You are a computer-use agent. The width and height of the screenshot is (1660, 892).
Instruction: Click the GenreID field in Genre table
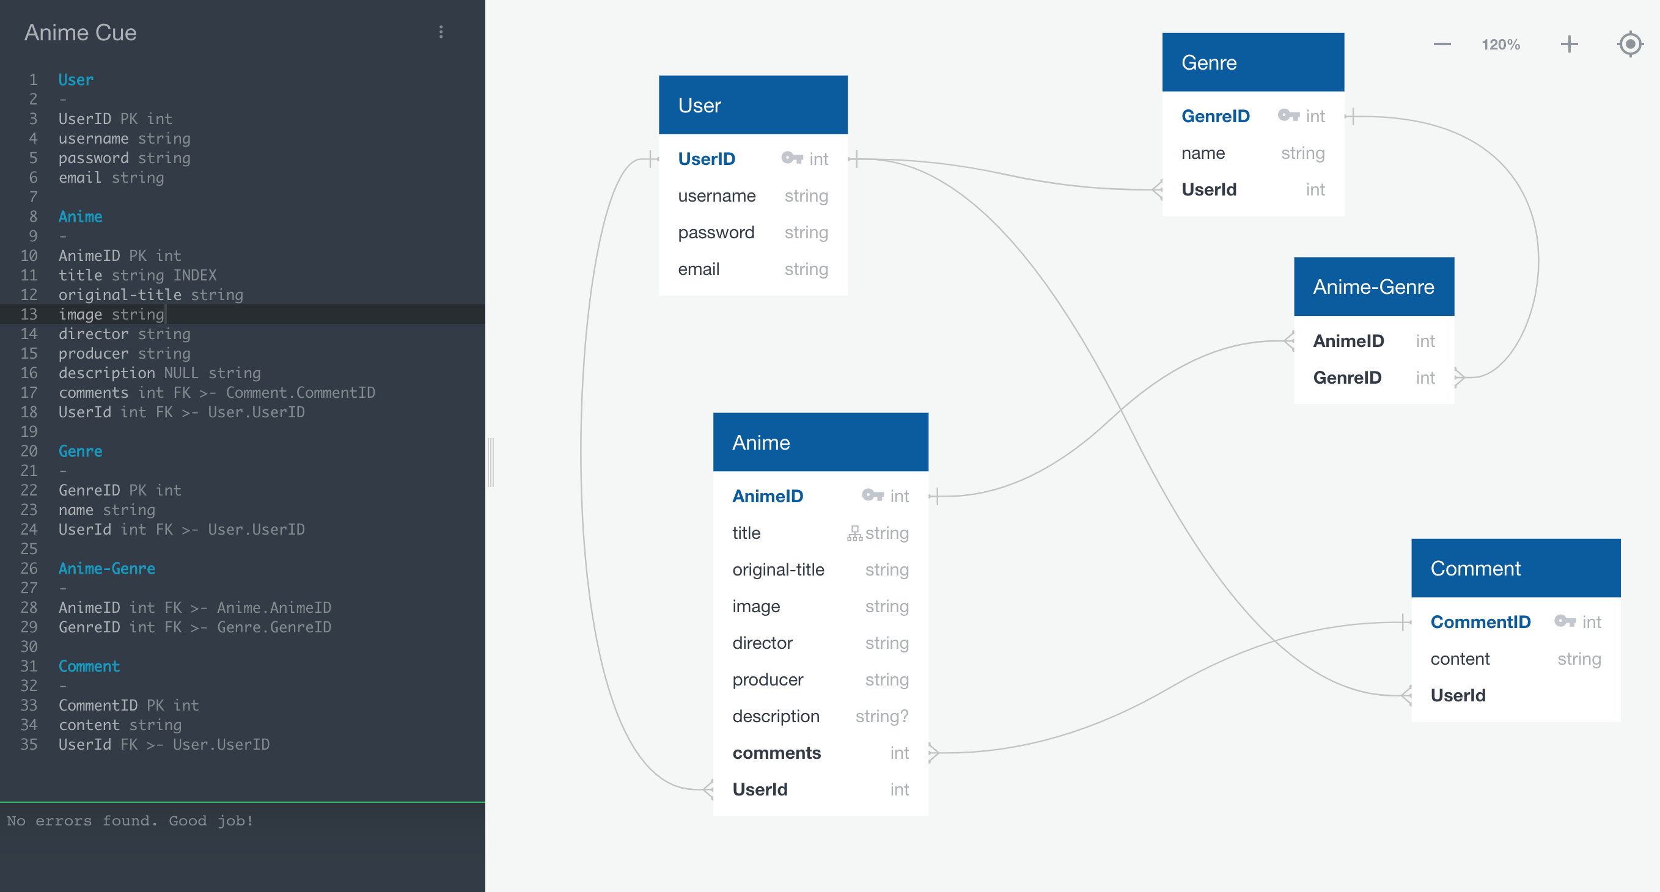click(1253, 116)
